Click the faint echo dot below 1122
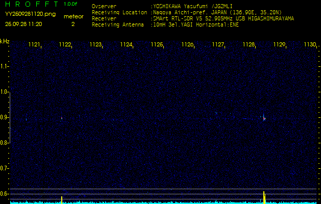The width and height of the screenshot is (321, 204). [x=62, y=118]
